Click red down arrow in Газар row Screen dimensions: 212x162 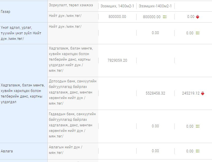(198, 17)
